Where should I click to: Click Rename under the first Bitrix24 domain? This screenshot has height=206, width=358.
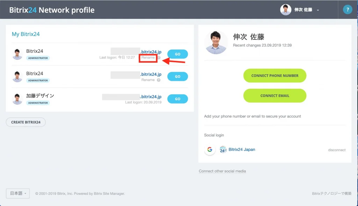(148, 58)
